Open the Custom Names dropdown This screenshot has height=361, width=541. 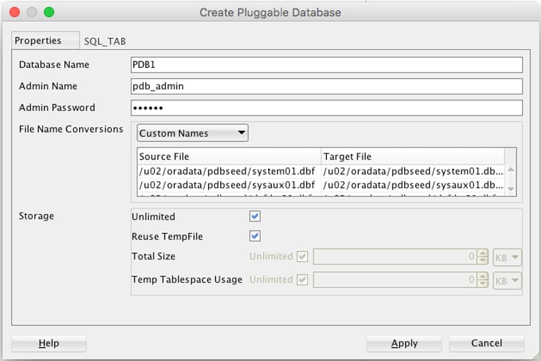point(192,133)
